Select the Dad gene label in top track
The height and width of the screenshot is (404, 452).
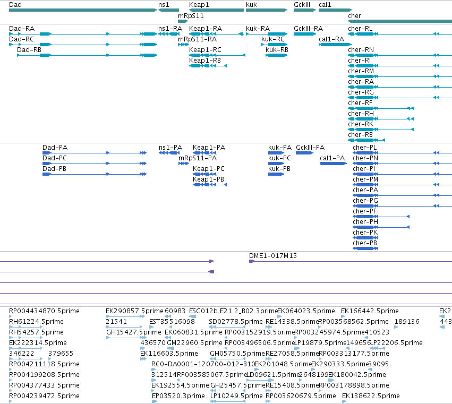coord(15,5)
